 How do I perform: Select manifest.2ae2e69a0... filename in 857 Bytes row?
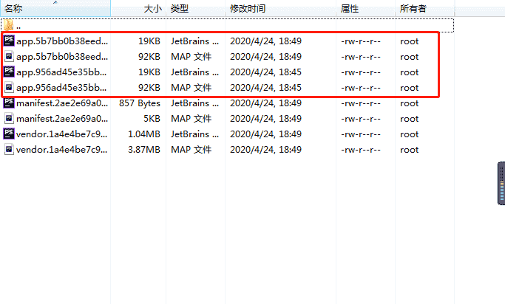coord(62,103)
